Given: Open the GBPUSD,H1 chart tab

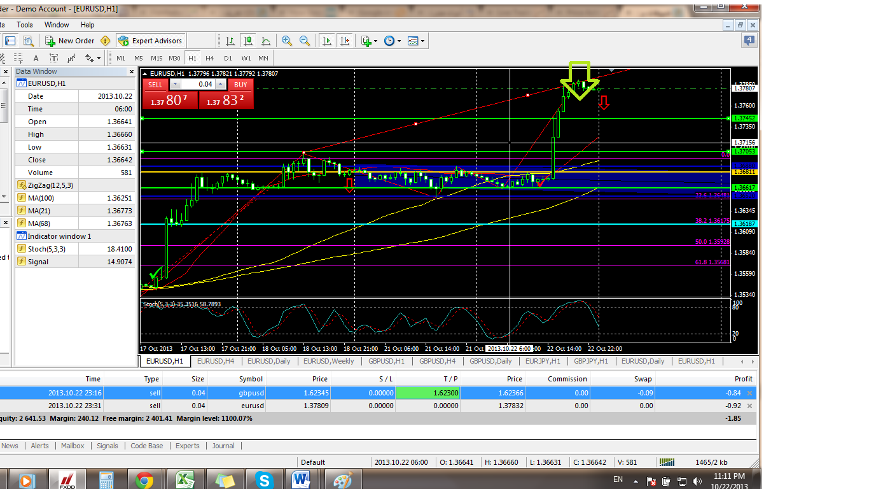Looking at the screenshot, I should pos(386,361).
